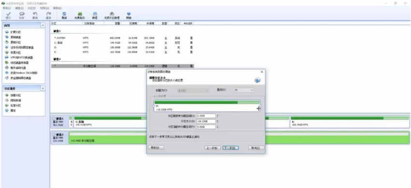Click the stepper arrows beside 分区大小 field
Image resolution: width=411 pixels, height=188 pixels.
(x=218, y=121)
